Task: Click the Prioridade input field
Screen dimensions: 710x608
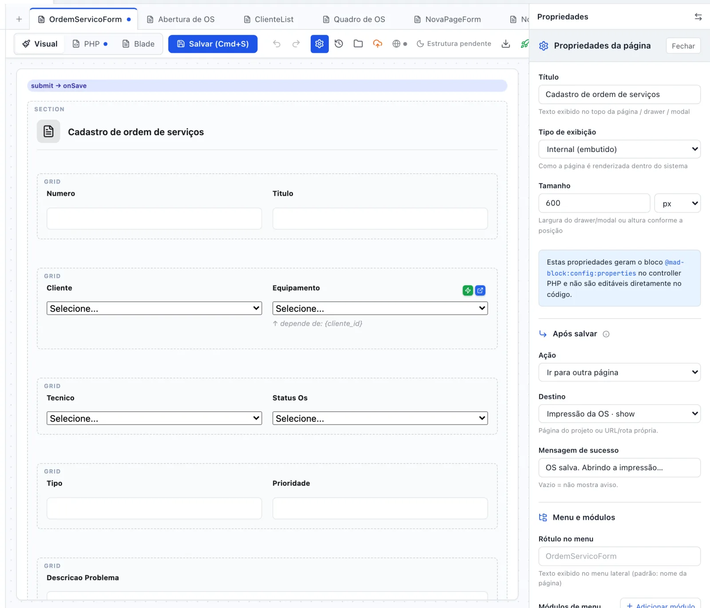Action: click(380, 508)
